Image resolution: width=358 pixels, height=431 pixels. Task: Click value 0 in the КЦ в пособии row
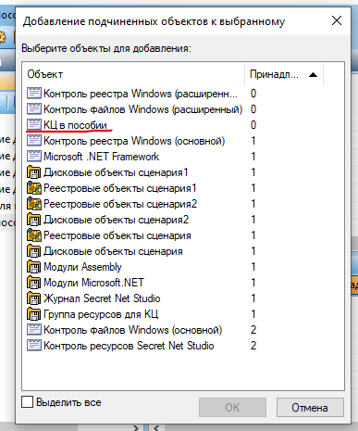(253, 125)
